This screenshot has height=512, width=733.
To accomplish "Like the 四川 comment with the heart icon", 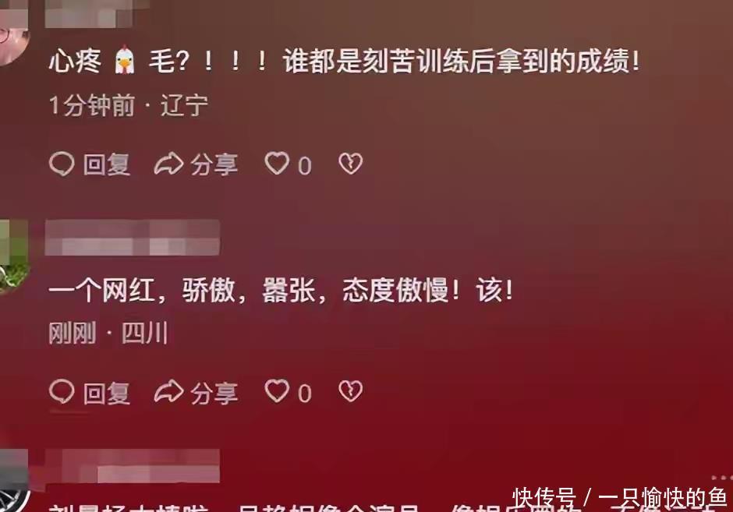I will [277, 391].
